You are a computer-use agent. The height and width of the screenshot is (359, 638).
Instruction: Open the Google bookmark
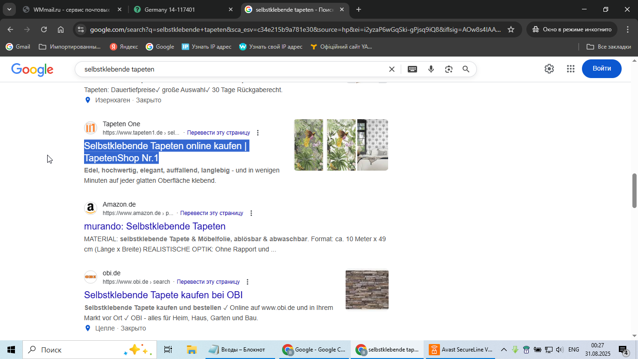tap(160, 47)
